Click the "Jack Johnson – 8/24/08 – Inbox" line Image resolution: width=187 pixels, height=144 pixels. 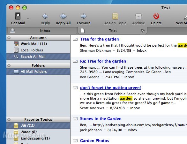(108, 130)
